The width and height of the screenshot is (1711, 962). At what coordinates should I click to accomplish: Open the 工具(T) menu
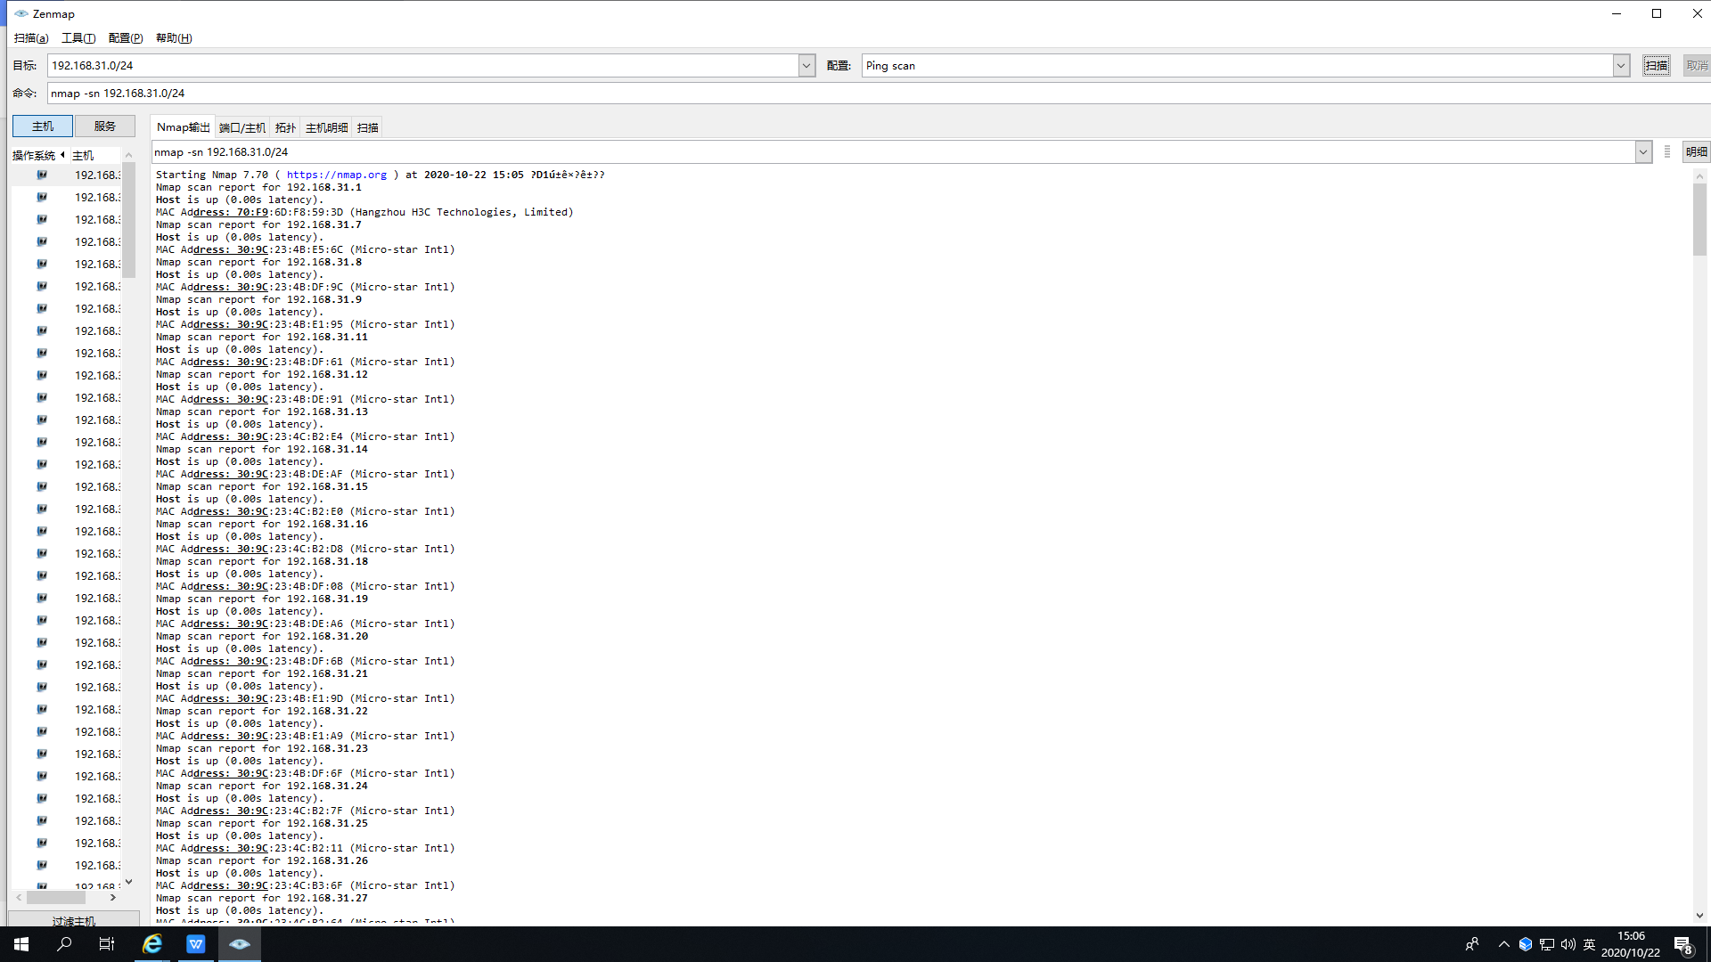click(x=78, y=38)
